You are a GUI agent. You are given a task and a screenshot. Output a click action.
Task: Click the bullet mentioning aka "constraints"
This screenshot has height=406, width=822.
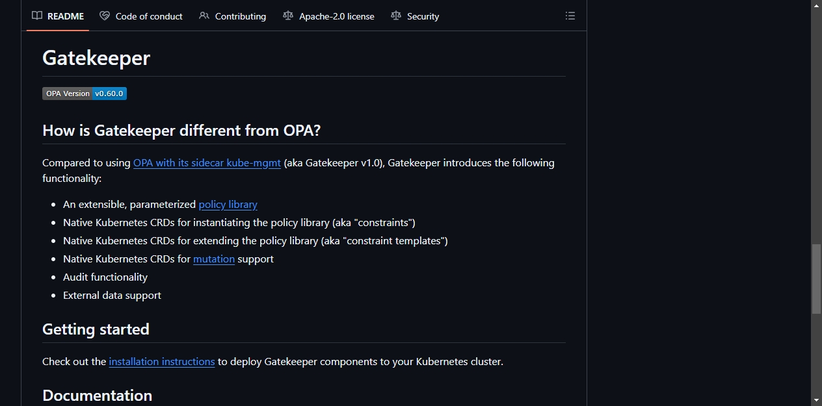[x=239, y=223]
